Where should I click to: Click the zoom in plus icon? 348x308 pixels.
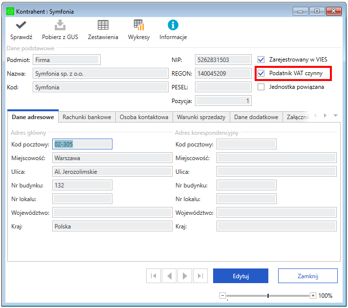pos(313,296)
